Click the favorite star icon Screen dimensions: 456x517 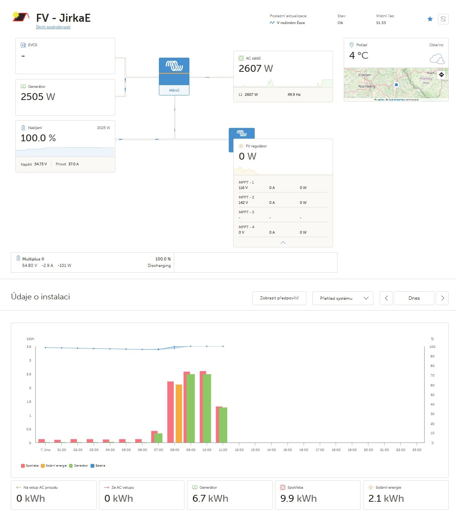point(430,19)
